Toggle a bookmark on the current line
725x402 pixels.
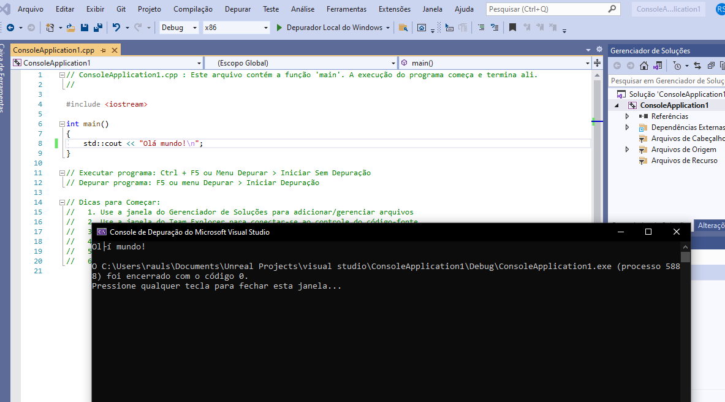512,28
